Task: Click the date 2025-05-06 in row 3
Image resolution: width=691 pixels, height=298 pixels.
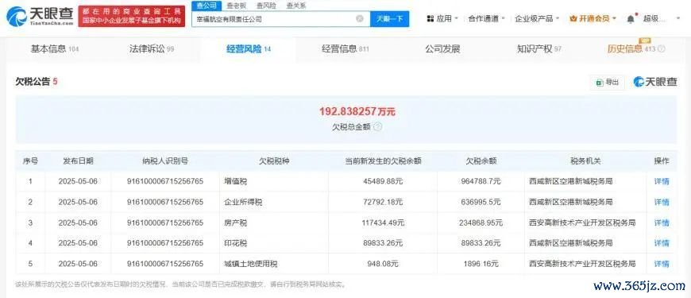Action: [x=78, y=223]
